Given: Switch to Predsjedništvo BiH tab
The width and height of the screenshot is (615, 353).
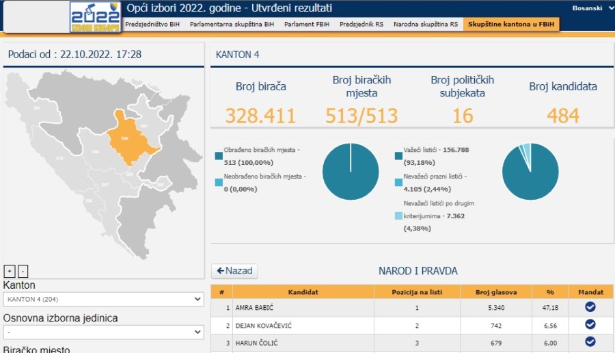Looking at the screenshot, I should pyautogui.click(x=152, y=24).
